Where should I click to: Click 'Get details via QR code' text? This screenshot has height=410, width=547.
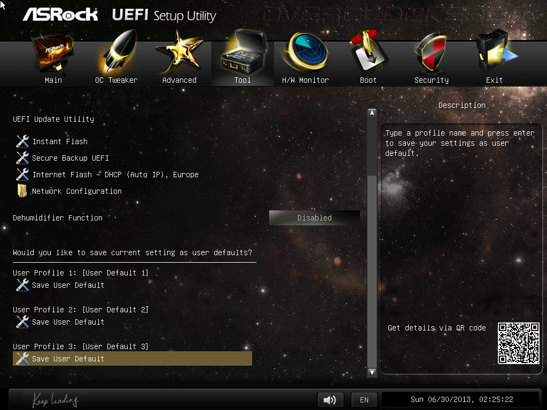437,328
